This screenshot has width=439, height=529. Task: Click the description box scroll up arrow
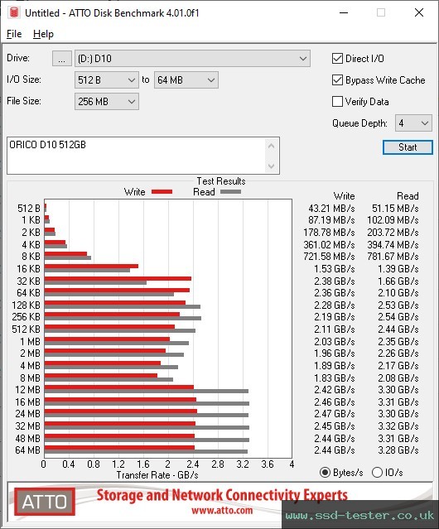pyautogui.click(x=272, y=146)
